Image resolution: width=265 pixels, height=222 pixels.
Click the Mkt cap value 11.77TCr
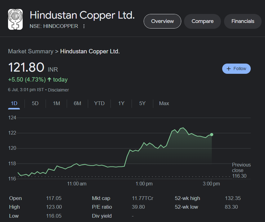tap(142, 198)
